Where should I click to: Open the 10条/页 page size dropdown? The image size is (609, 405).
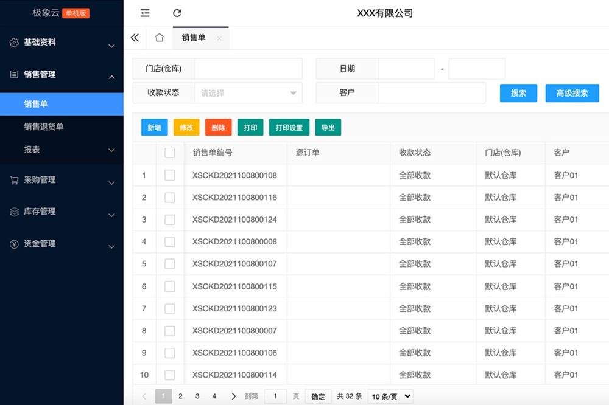(x=390, y=396)
